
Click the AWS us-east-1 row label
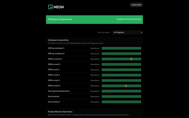coord(54,75)
